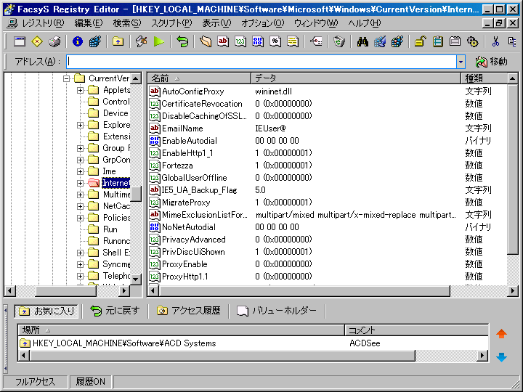The image size is (523, 392).
Task: Click the 元に戻す button
Action: (115, 311)
